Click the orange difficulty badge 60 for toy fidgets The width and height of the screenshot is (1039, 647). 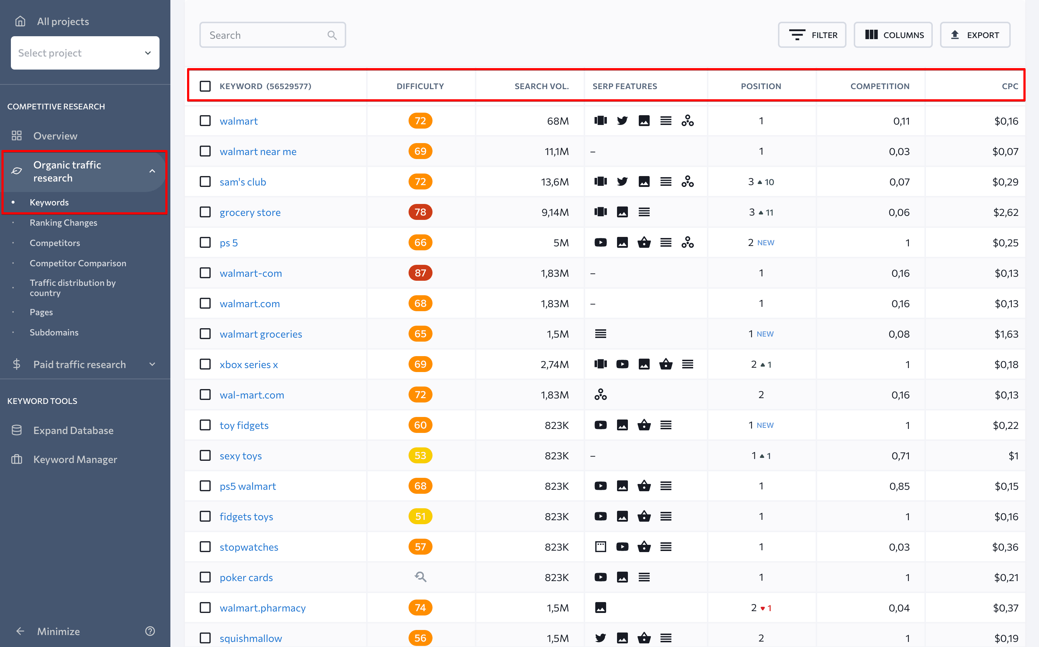click(x=421, y=425)
